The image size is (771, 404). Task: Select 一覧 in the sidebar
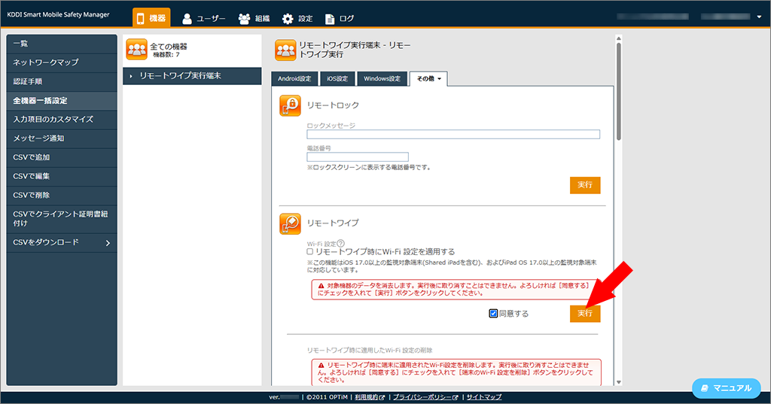[62, 44]
